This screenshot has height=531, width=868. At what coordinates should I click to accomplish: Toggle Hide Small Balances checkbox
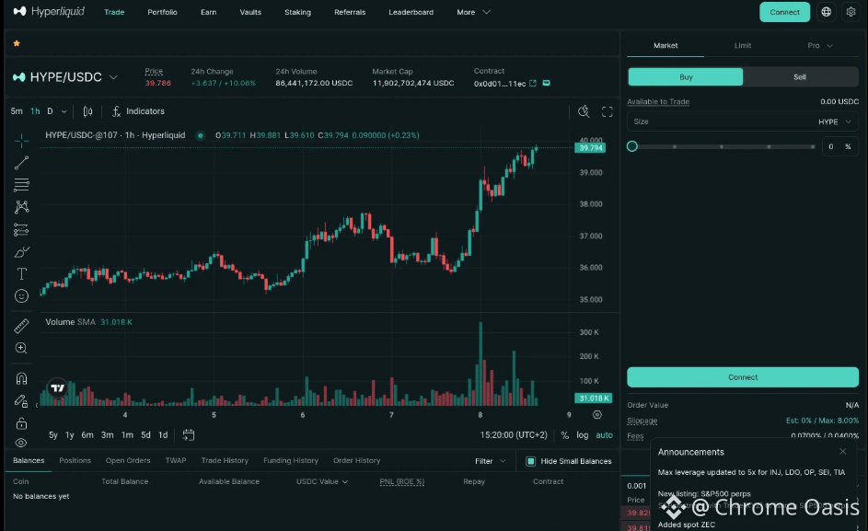(530, 461)
